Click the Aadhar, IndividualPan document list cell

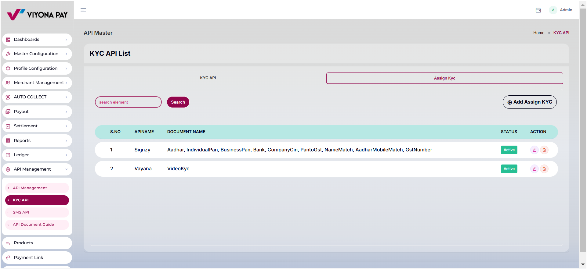pyautogui.click(x=299, y=150)
